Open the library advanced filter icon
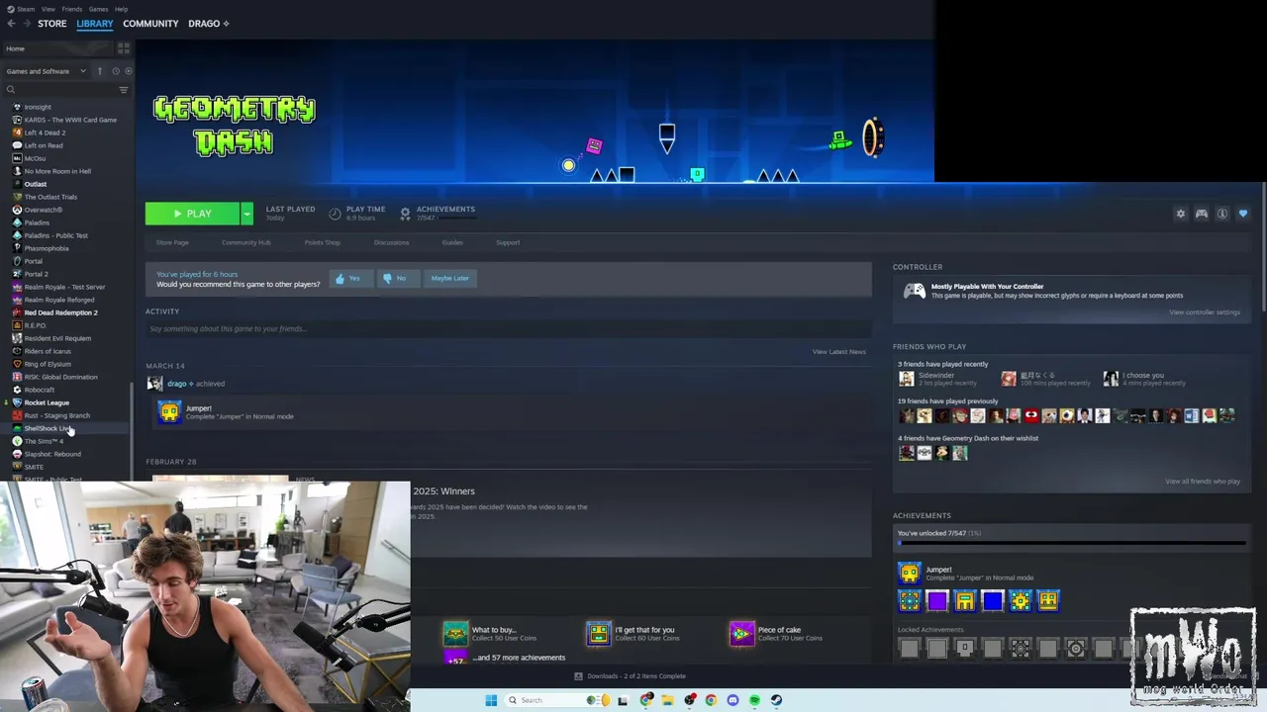 (124, 90)
